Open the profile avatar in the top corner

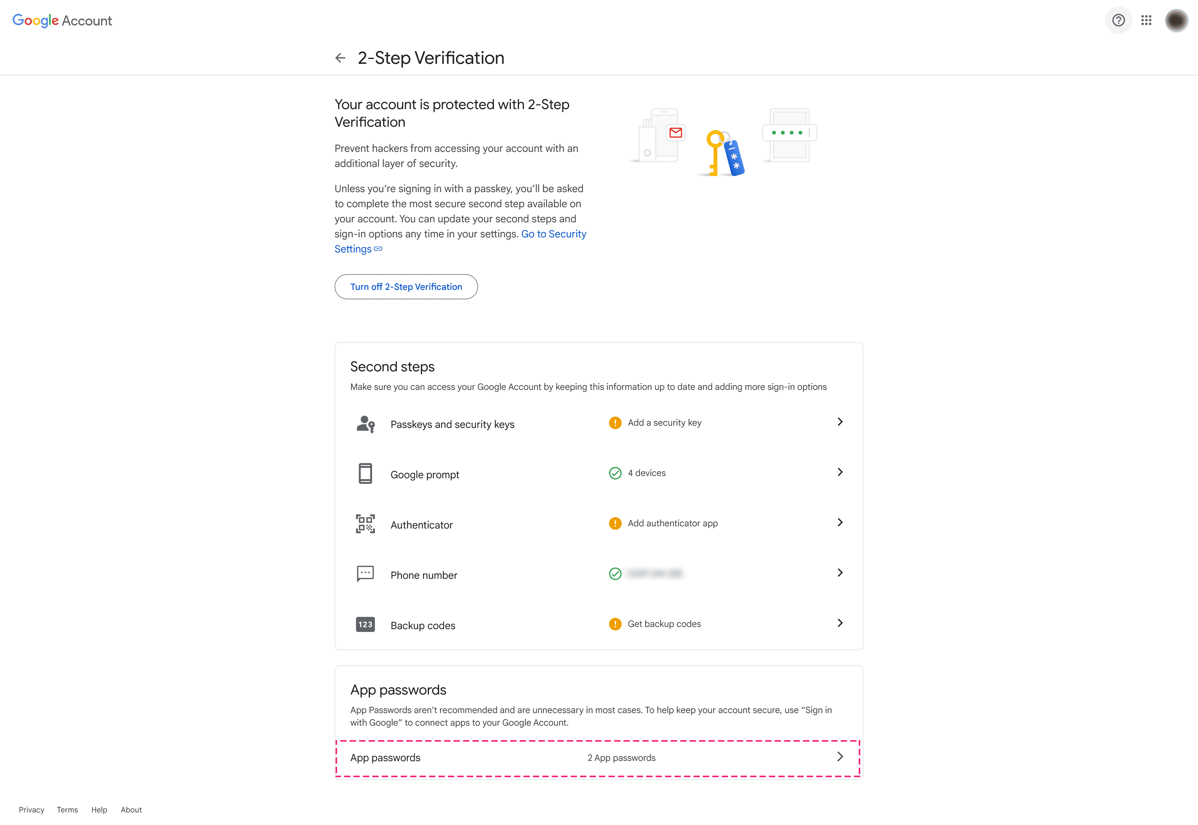pyautogui.click(x=1176, y=20)
